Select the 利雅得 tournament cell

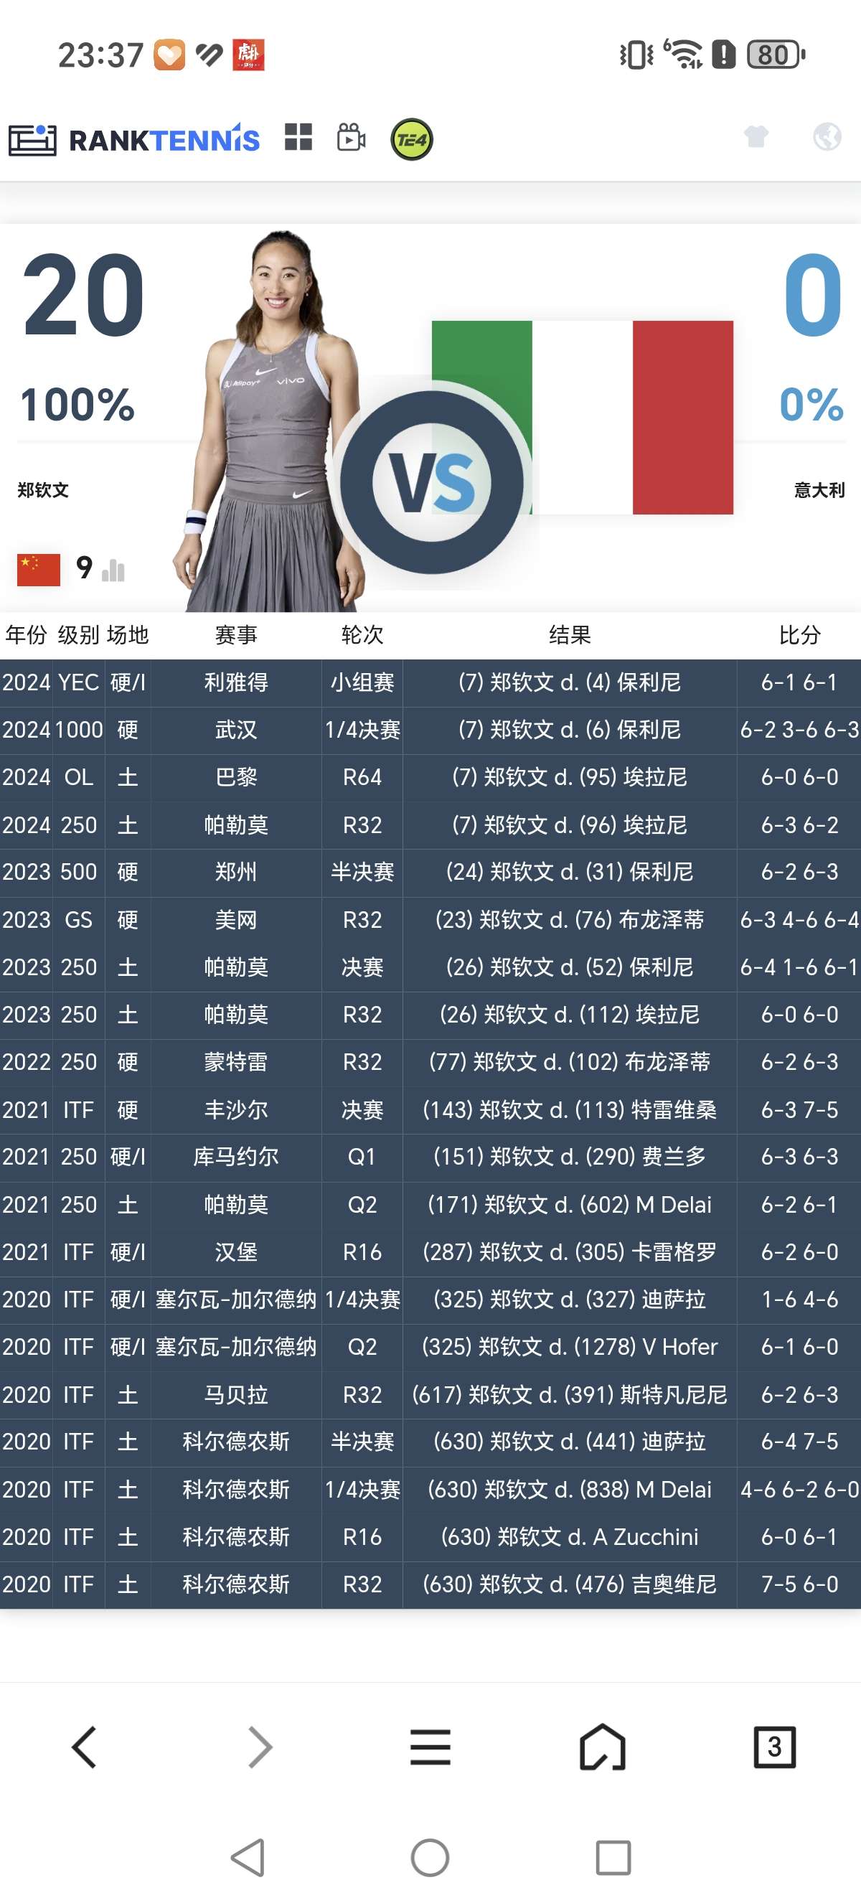[236, 682]
